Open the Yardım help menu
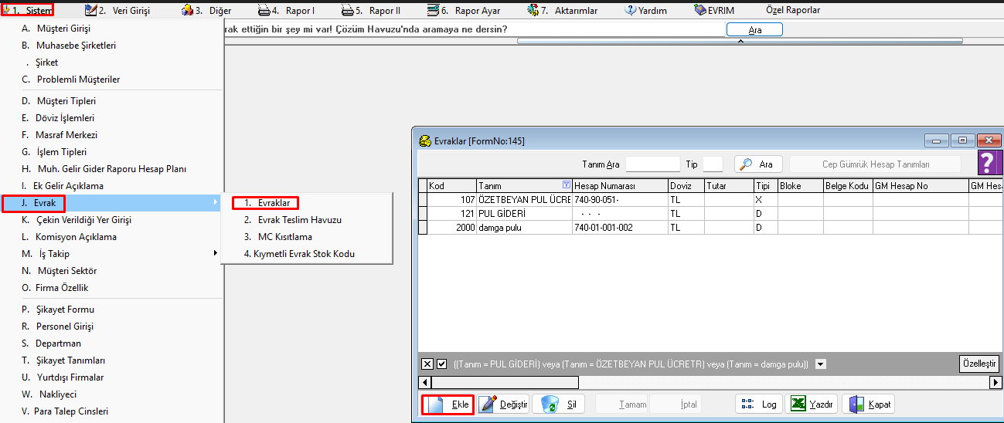 [x=646, y=11]
